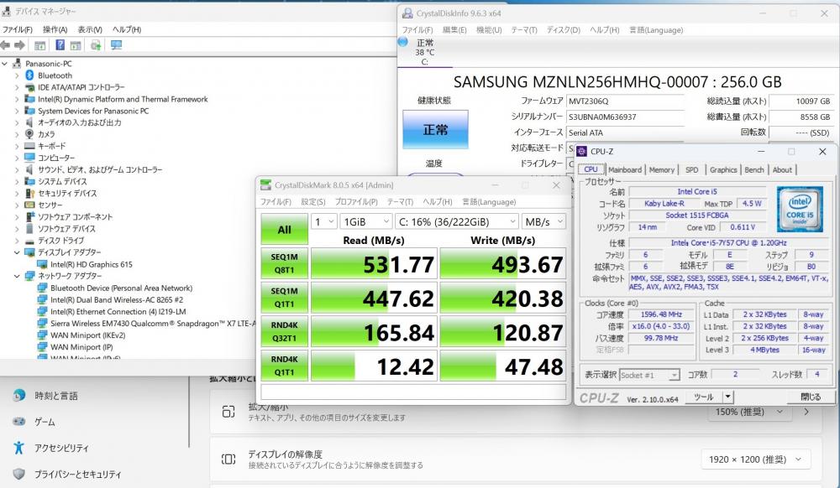The image size is (840, 488).
Task: Click the 閉じる button in CPU-Z
Action: [x=810, y=397]
